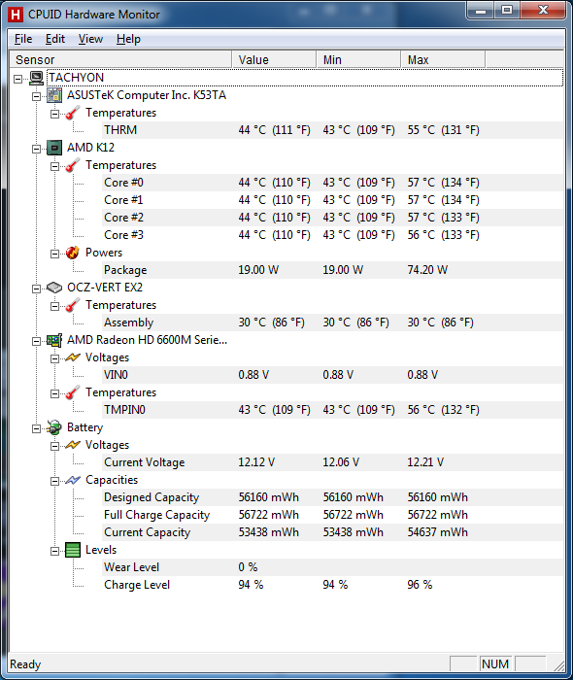573x680 pixels.
Task: Click the 54637 mWh max capacity value
Action: pos(437,532)
